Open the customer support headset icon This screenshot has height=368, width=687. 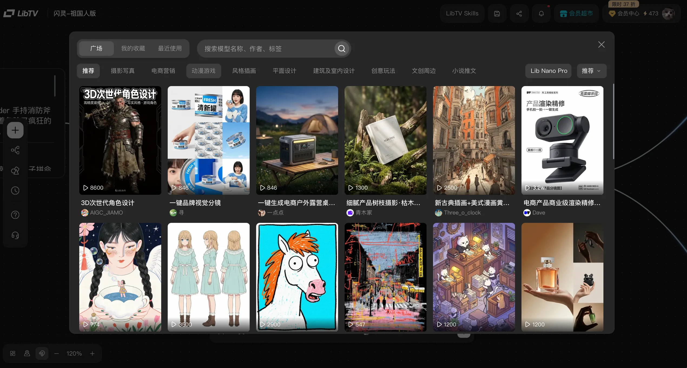pyautogui.click(x=15, y=235)
